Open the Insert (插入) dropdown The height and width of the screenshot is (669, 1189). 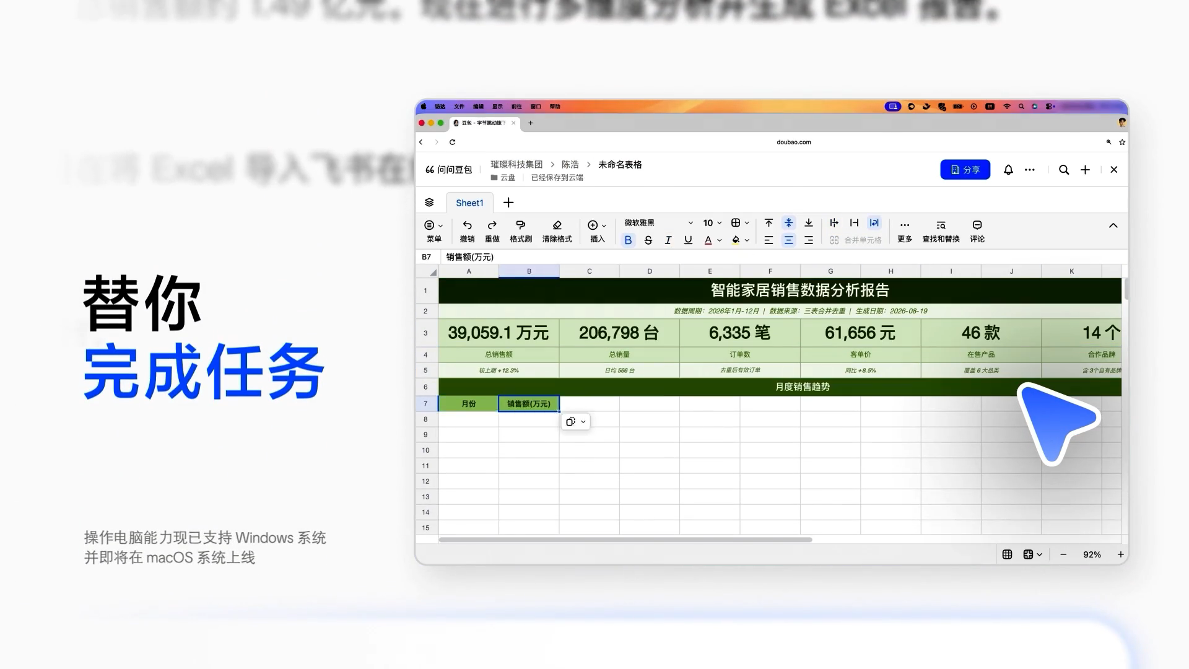tap(597, 230)
